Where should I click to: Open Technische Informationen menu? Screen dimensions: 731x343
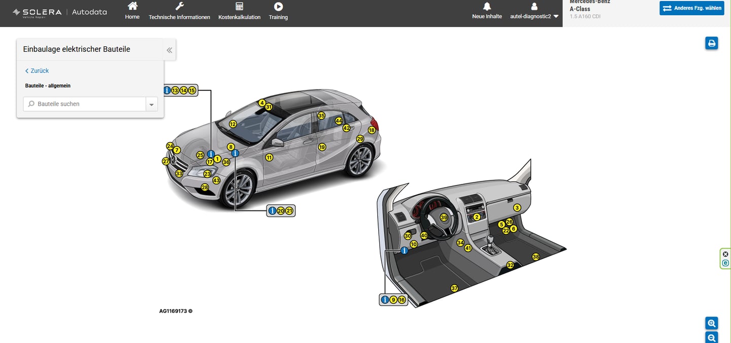[x=179, y=11]
